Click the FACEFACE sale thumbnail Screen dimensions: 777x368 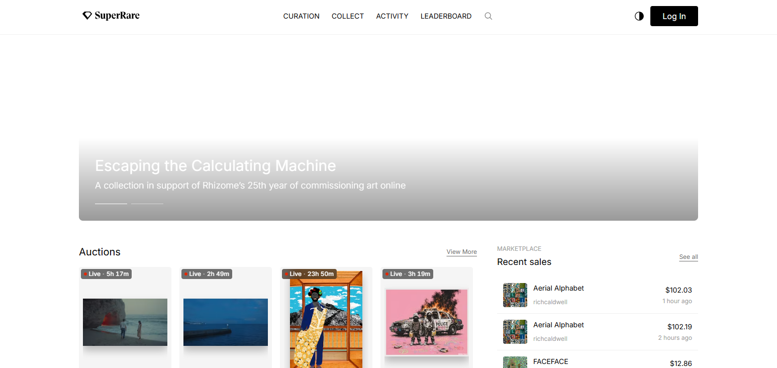coord(515,362)
